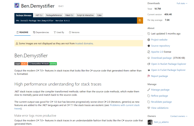Open the Full stats link
This screenshot has width=194, height=126.
coord(182,4)
